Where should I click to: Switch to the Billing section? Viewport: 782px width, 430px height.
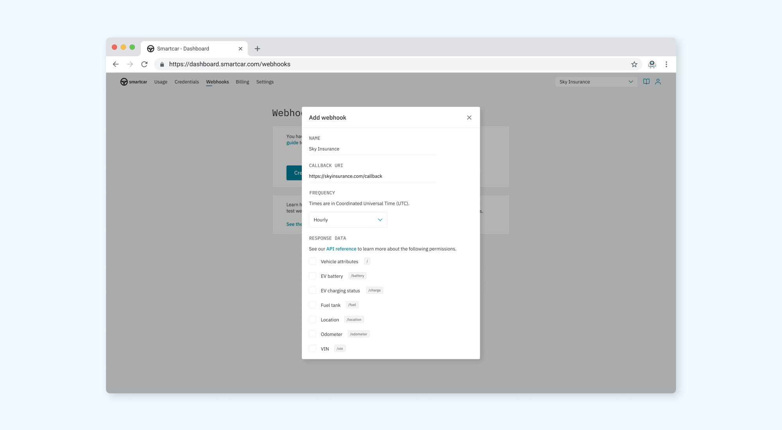coord(242,82)
